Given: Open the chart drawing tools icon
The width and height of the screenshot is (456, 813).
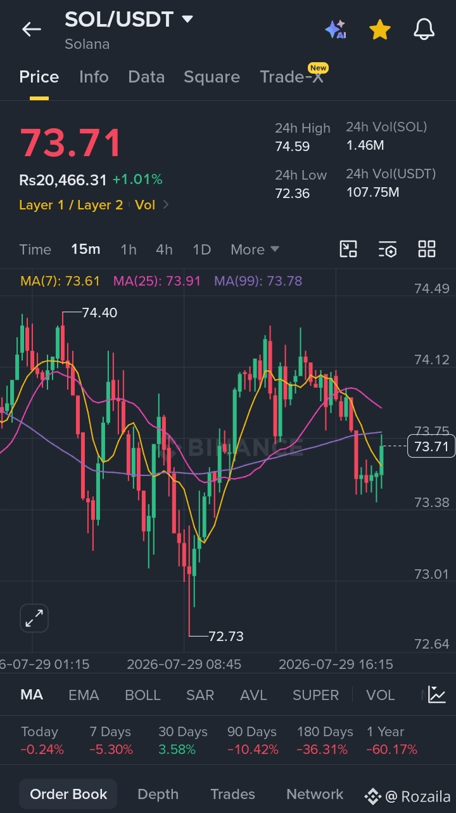Looking at the screenshot, I should (348, 249).
